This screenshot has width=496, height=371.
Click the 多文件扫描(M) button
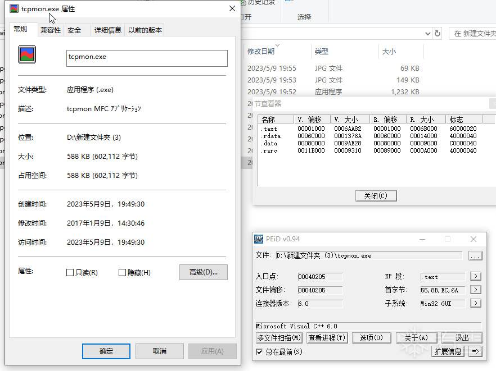click(x=279, y=338)
